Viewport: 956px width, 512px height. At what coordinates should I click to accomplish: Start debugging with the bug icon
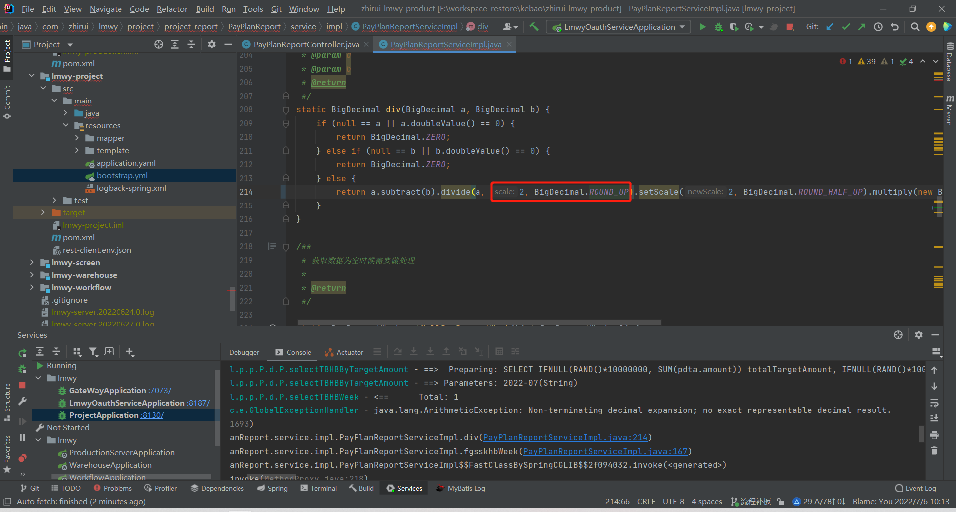[718, 27]
